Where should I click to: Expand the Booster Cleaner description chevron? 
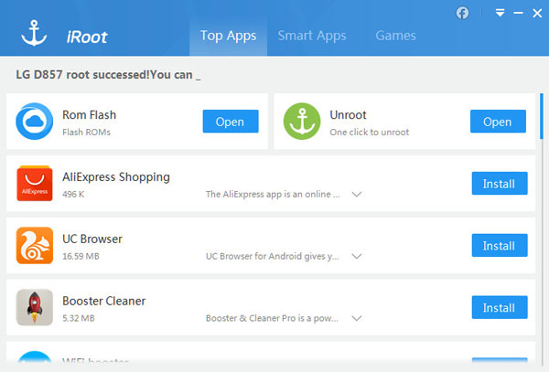point(357,319)
